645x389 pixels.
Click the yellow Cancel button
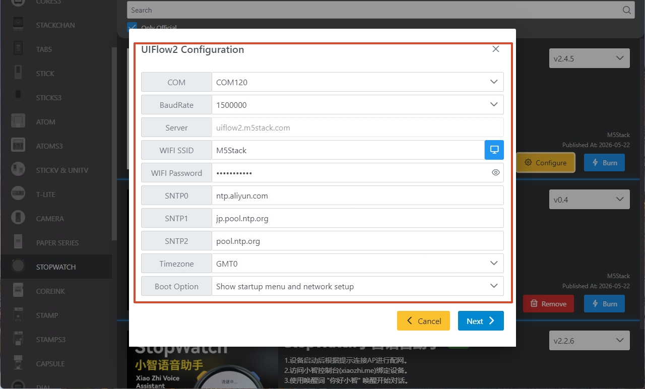point(423,321)
